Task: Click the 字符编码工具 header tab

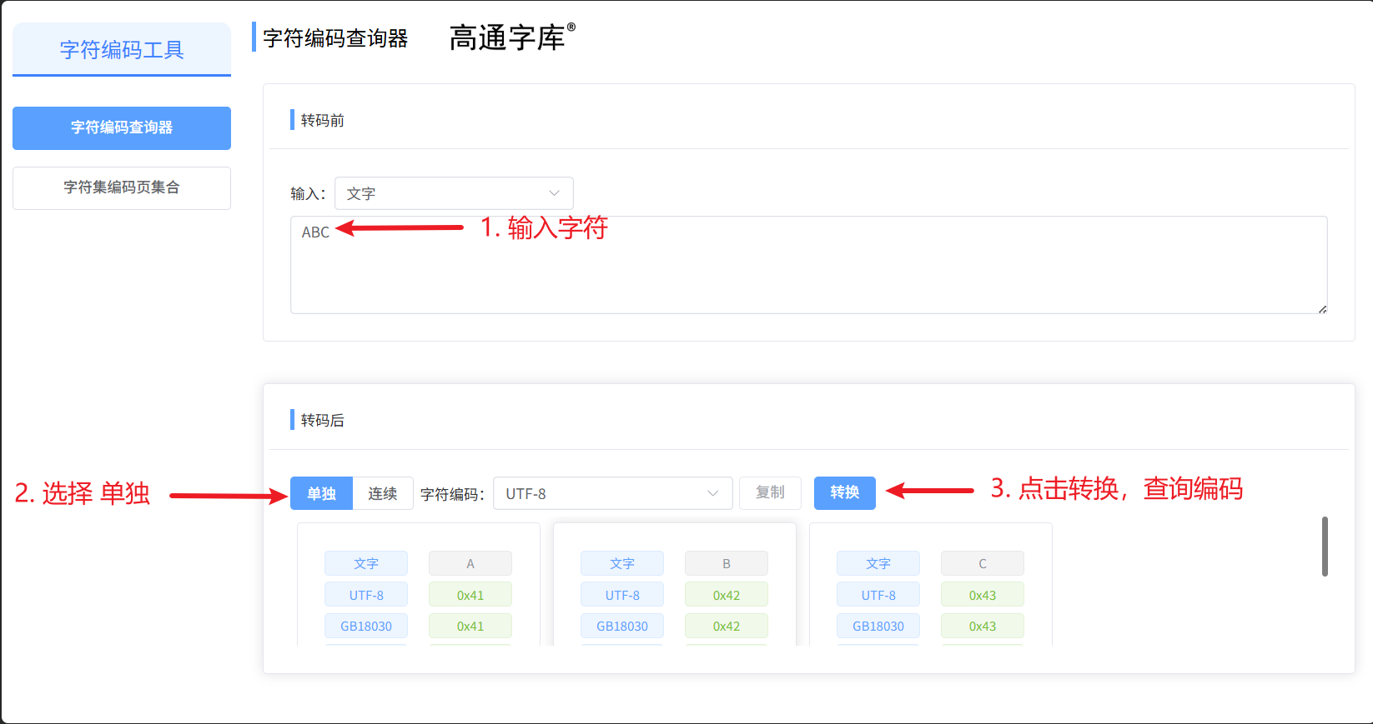Action: click(x=122, y=50)
